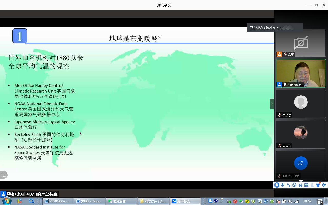Click the blue user icon beside CharlieDou
This screenshot has width=328, height=205.
coord(279,85)
